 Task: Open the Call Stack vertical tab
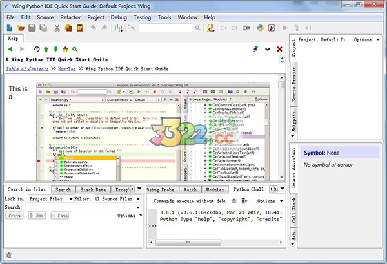(x=293, y=210)
